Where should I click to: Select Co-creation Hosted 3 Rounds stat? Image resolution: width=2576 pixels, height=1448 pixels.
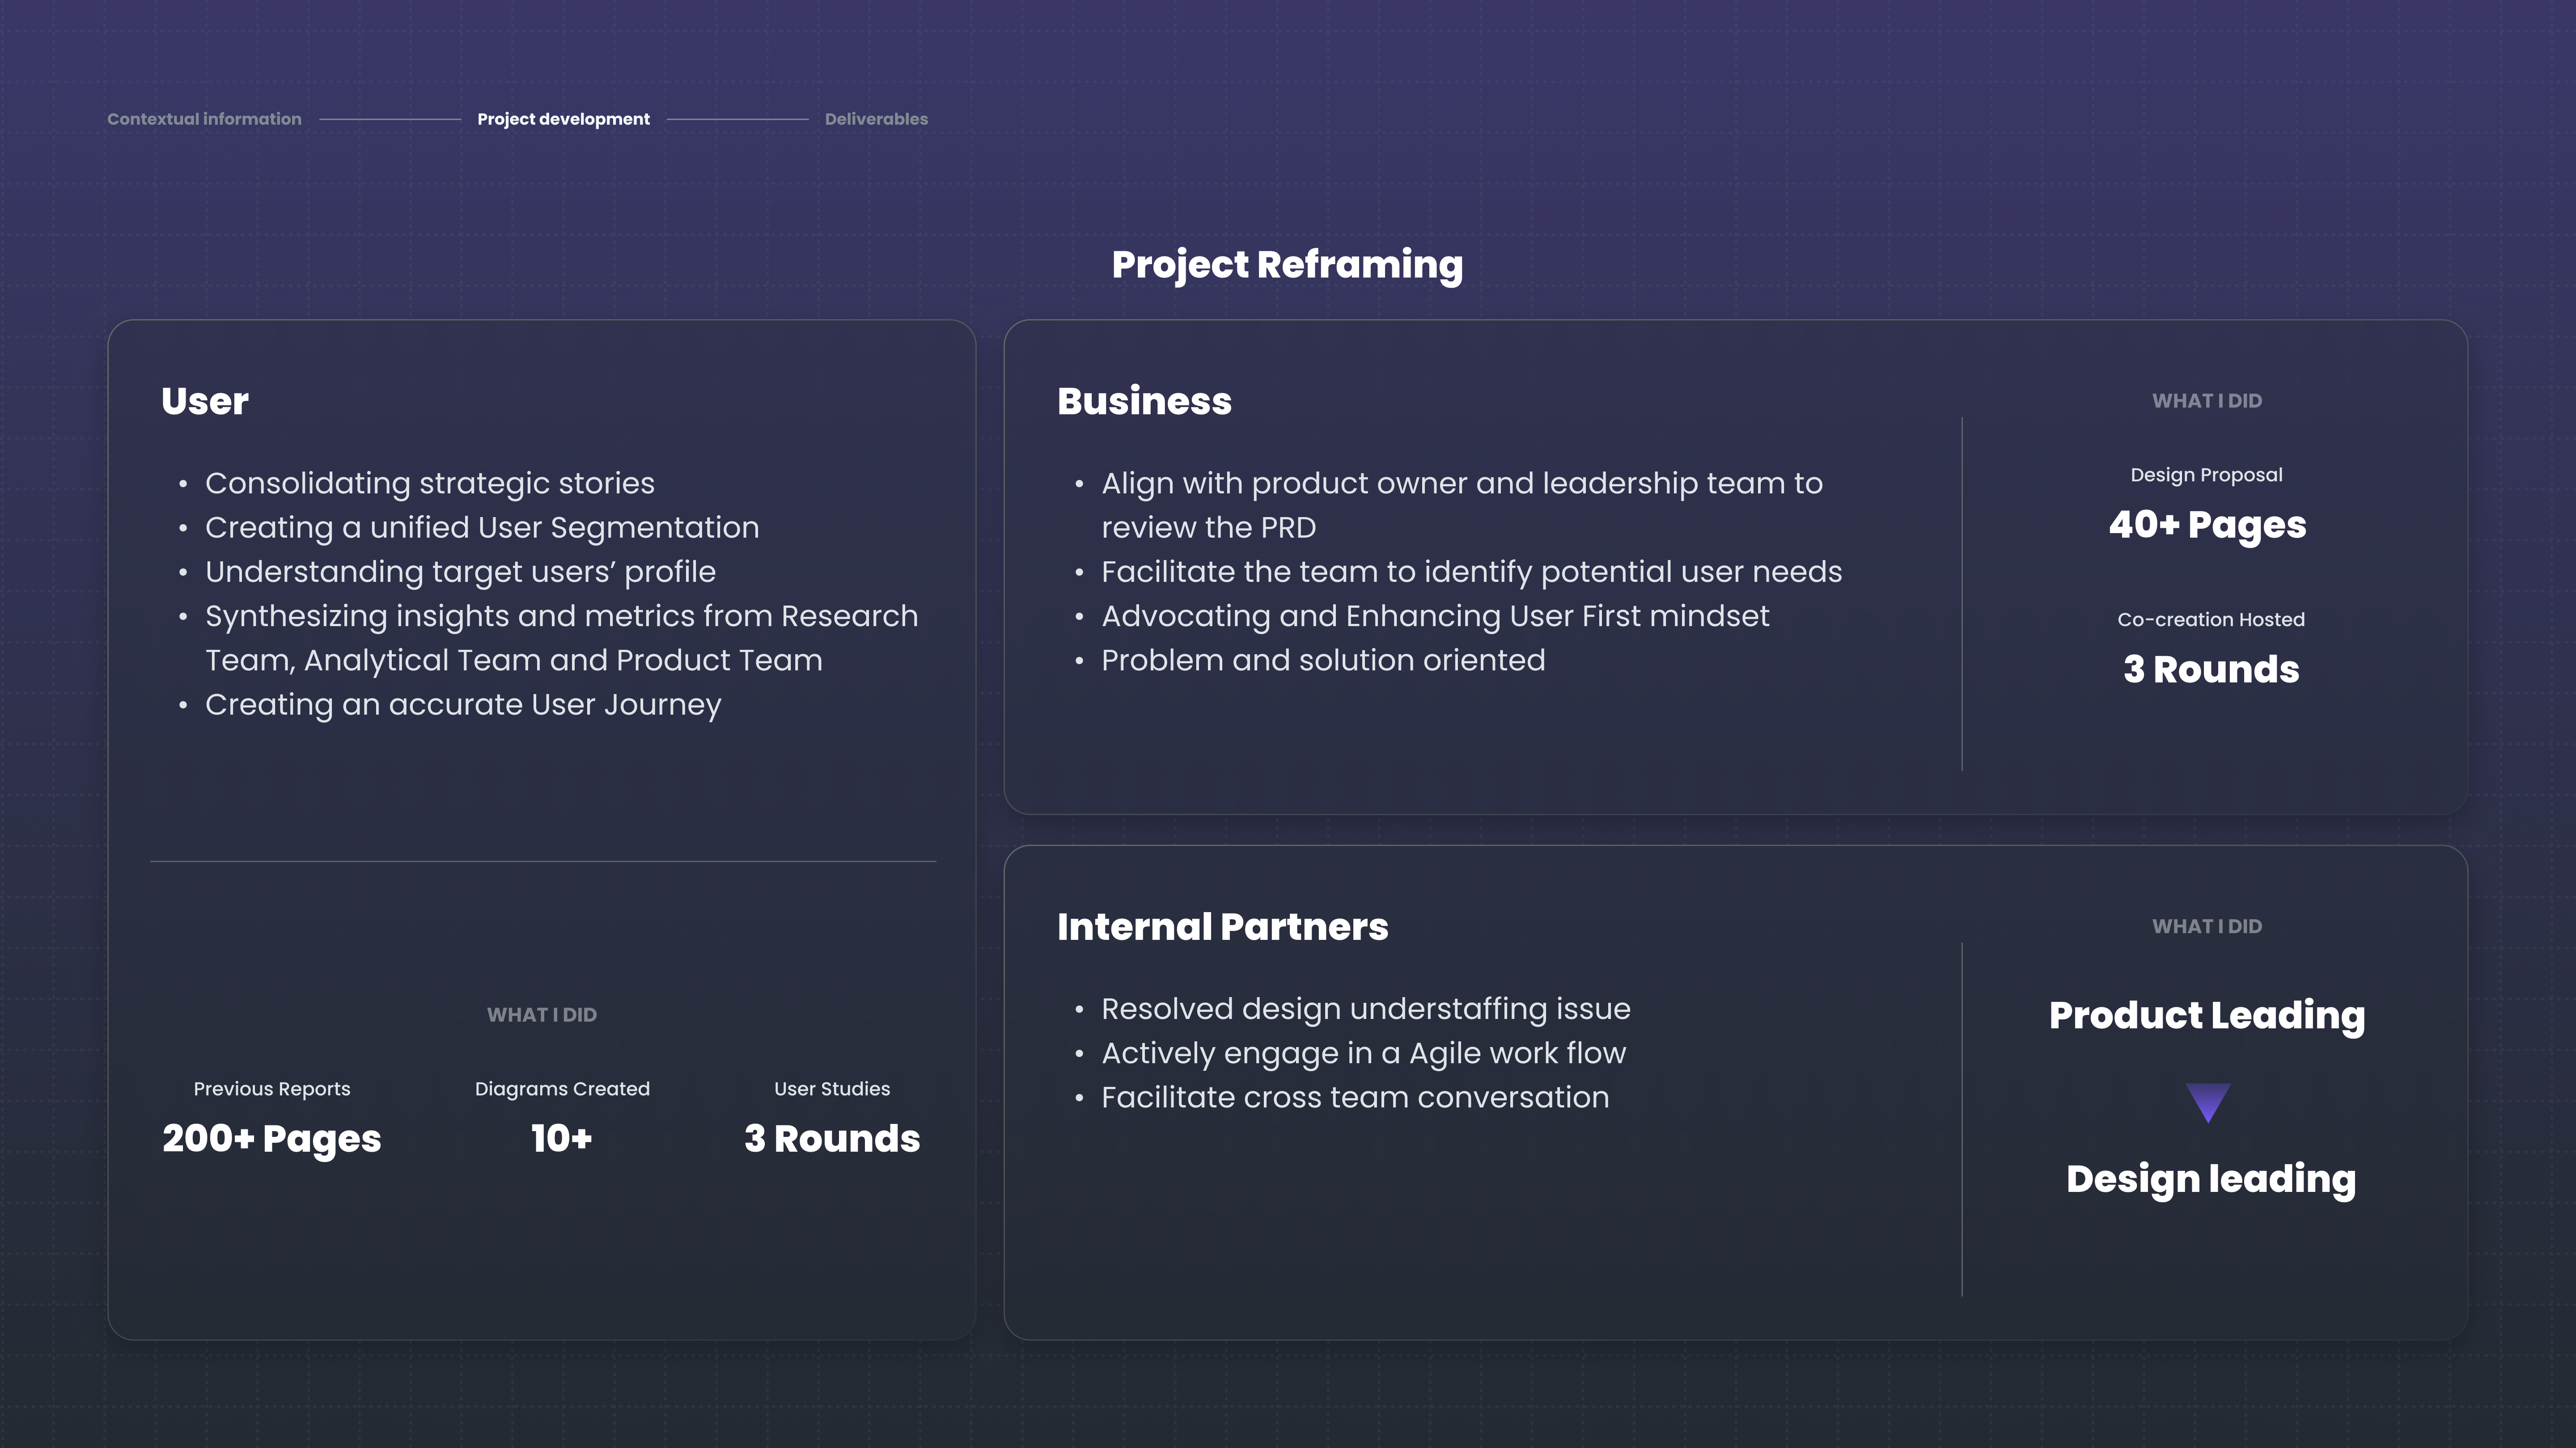tap(2211, 669)
